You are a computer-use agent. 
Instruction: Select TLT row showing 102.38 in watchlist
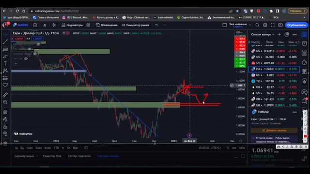[274, 81]
